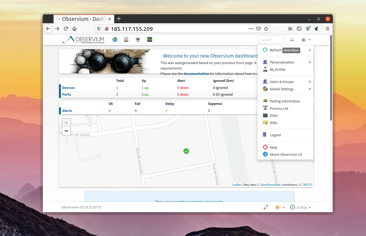
Task: Open the health graph menu icon
Action: (x=150, y=39)
